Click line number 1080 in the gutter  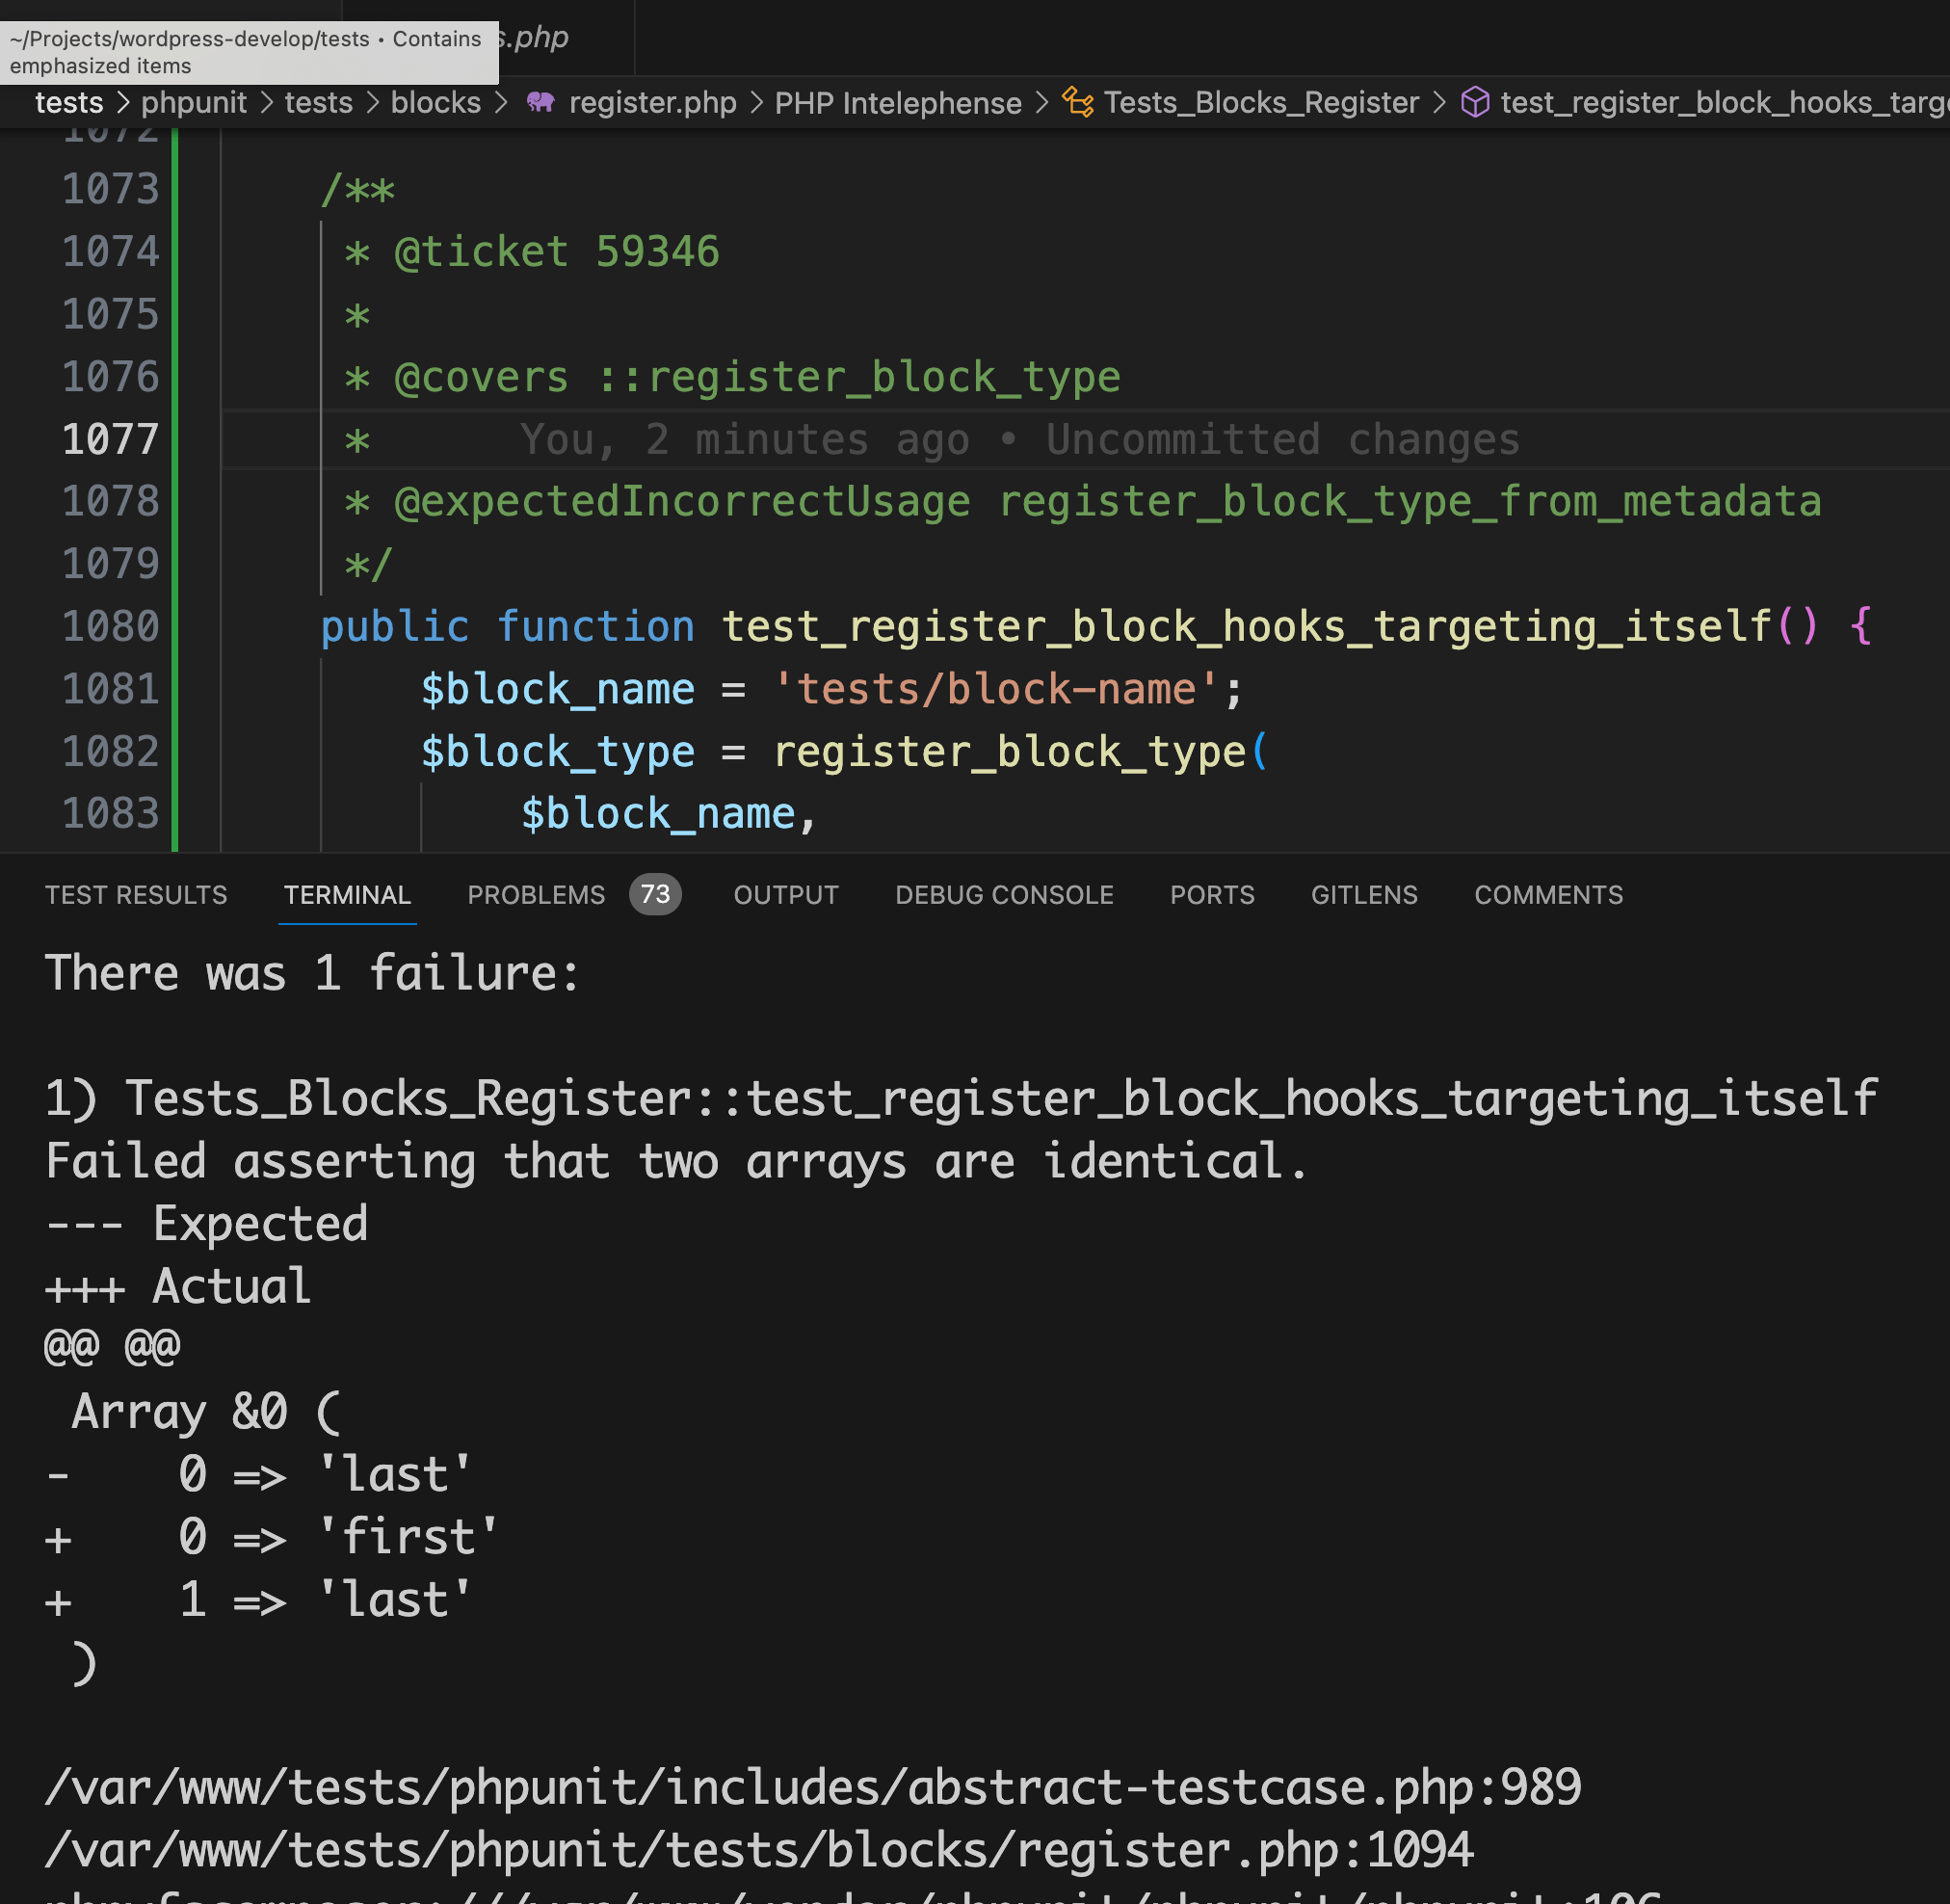(110, 627)
